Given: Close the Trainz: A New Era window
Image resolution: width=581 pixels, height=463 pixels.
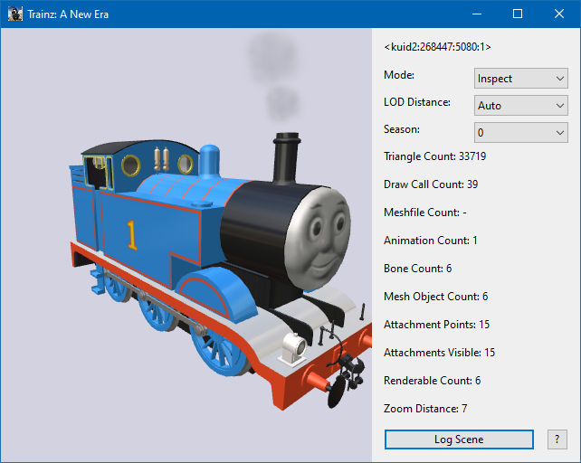Looking at the screenshot, I should [x=559, y=14].
